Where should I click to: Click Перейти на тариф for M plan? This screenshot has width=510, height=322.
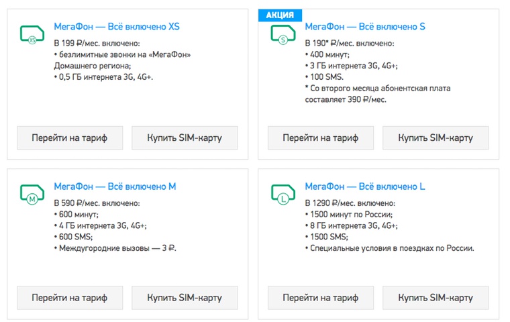point(70,298)
